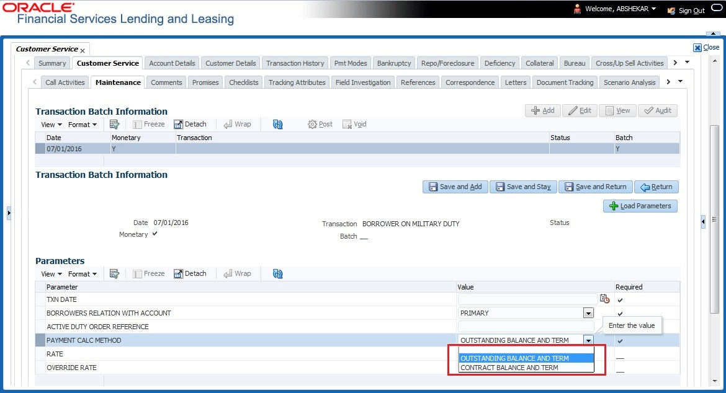This screenshot has width=726, height=393.
Task: Click Save and Add button
Action: 455,187
